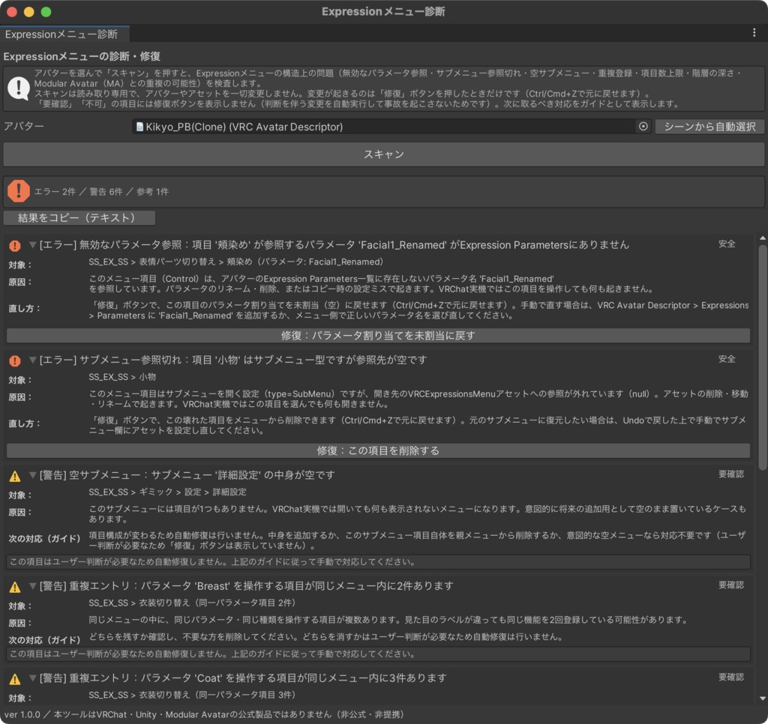Screen dimensions: 768x724
Task: Click the path 'SS_EX_SS > 小物'
Action: (x=122, y=377)
